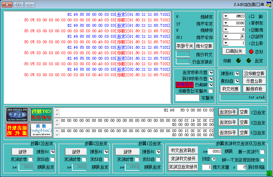
Task: Uncheck 显示保存发送 option
Action: pos(211,73)
